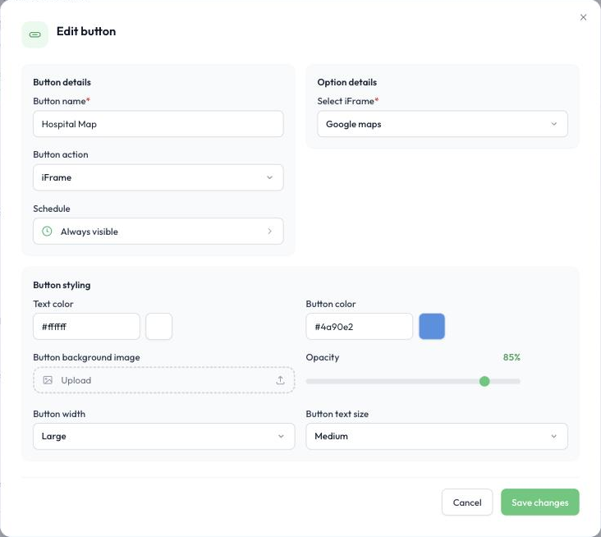Click the Text color label
This screenshot has width=601, height=537.
[x=53, y=304]
